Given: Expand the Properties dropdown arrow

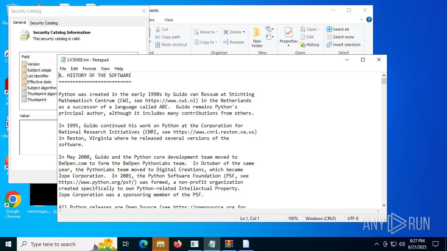Looking at the screenshot, I should point(288,46).
